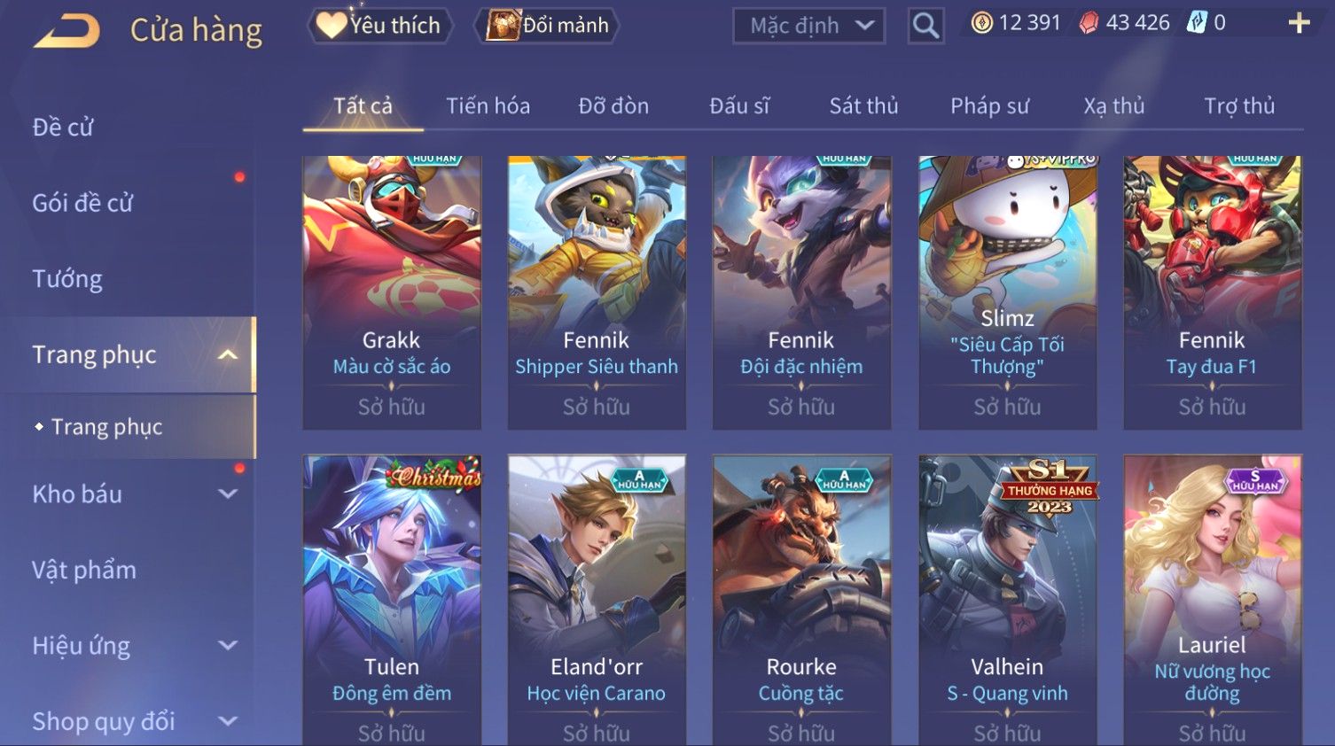
Task: Click the red ruby currency icon
Action: 1089,23
